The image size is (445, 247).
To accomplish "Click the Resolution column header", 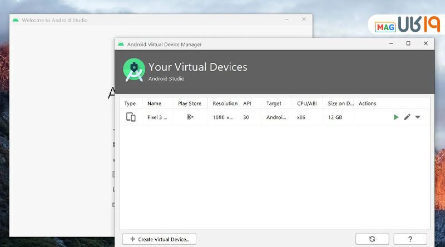I will pyautogui.click(x=225, y=103).
